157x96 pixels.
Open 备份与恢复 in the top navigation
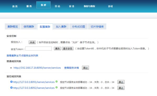[x=89, y=6]
